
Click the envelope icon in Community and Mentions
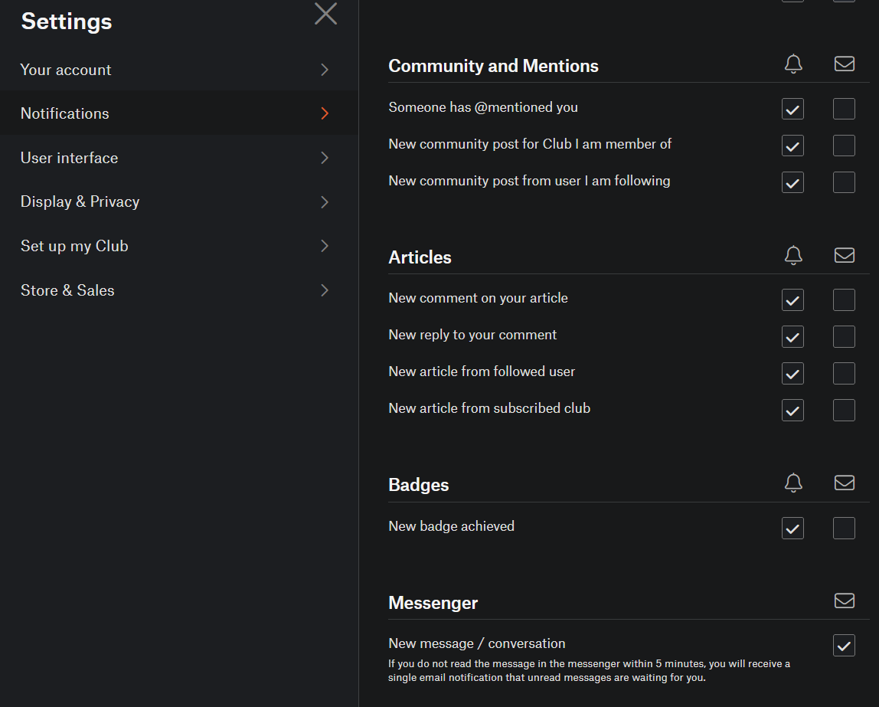[x=844, y=65]
